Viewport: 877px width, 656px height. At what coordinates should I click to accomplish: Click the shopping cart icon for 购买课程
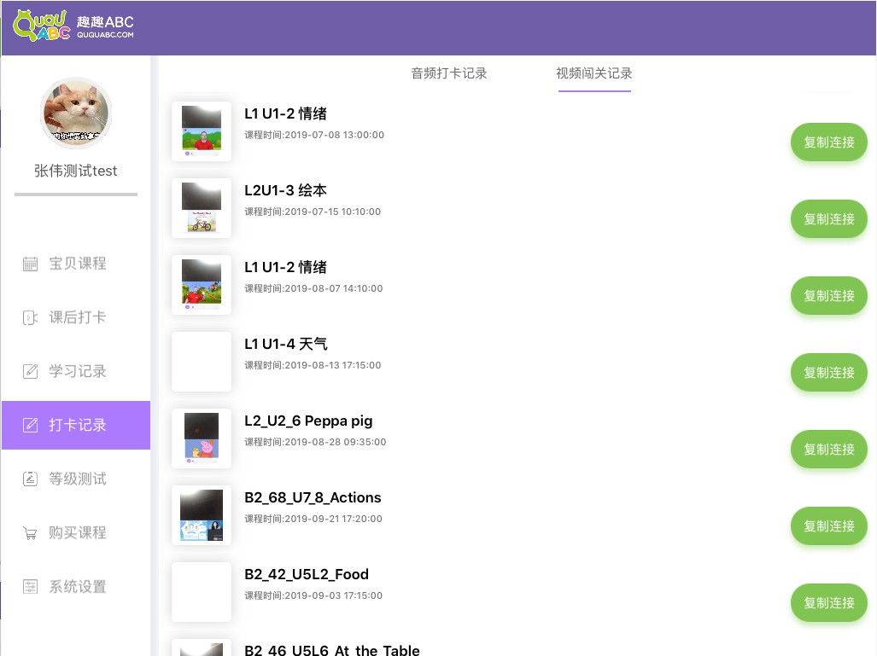point(30,533)
